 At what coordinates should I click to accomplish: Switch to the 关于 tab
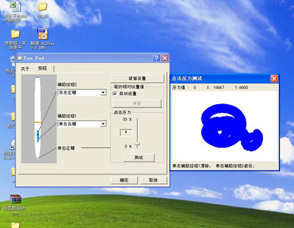tap(25, 69)
